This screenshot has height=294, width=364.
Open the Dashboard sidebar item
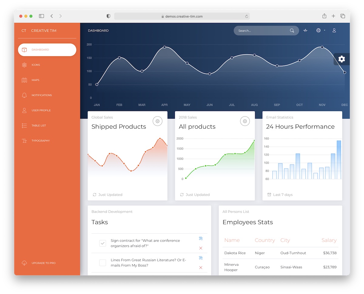47,50
